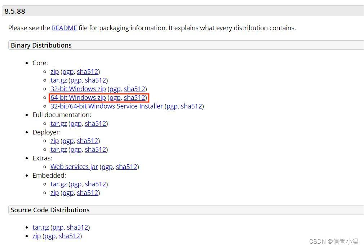Open sha512 checksum for Core tar.gz

pyautogui.click(x=96, y=80)
